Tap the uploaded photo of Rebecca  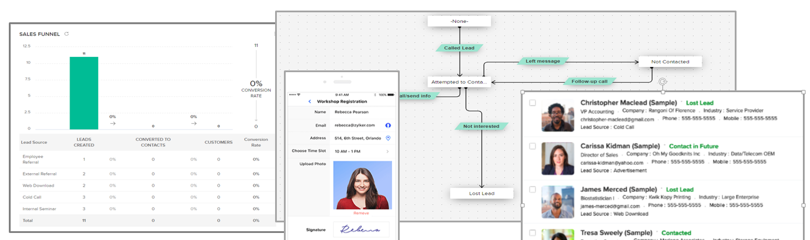362,185
